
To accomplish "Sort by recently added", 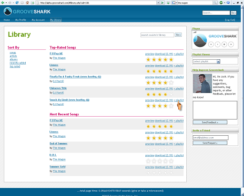I will (x=18, y=63).
